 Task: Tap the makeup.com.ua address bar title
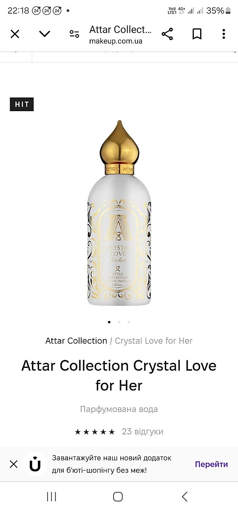coord(120,35)
